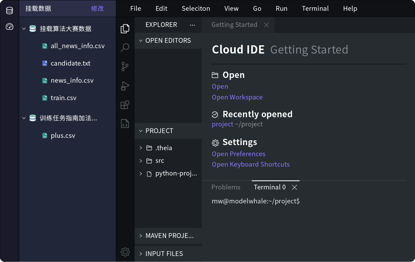The image size is (415, 262).
Task: Click the csv icon of train.csv
Action: click(x=45, y=98)
